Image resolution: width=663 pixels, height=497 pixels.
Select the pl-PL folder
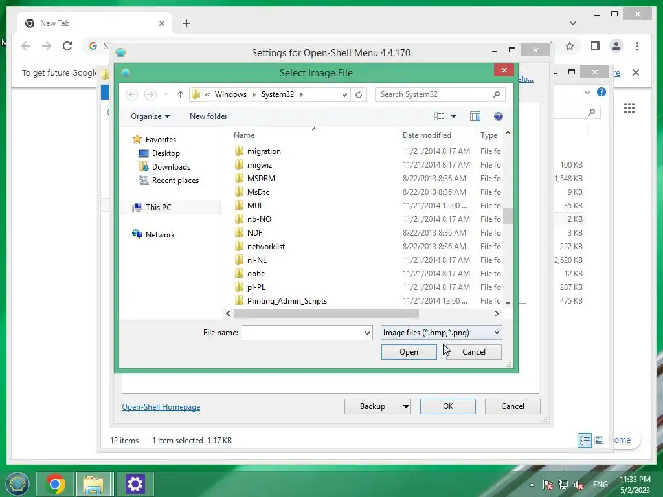256,287
